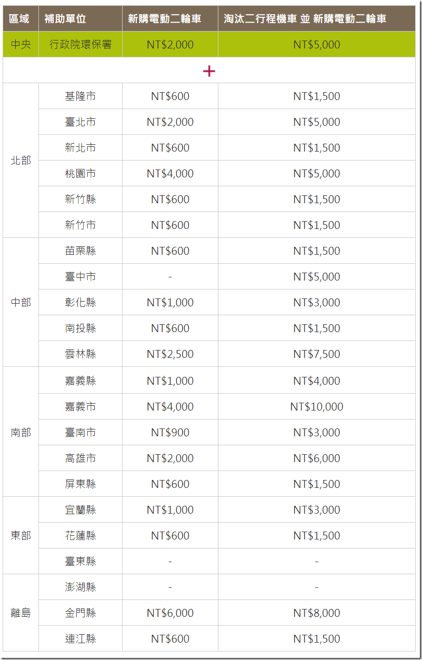Click the NT$8,000 amount for 金門縣

point(317,613)
